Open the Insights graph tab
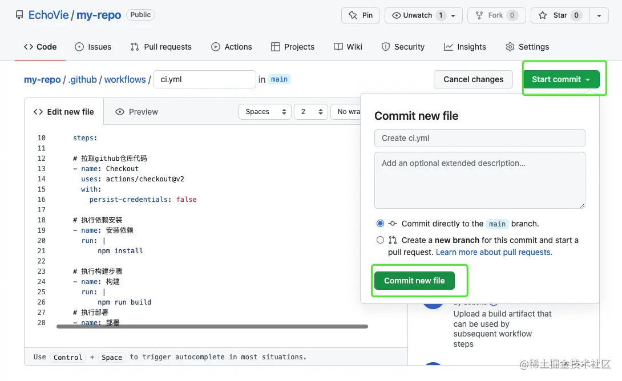 (465, 47)
